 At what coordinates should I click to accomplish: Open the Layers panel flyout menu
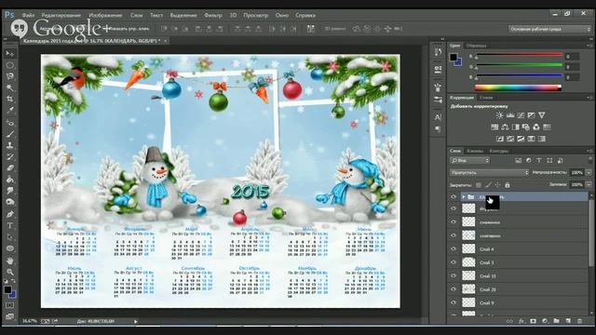point(589,151)
